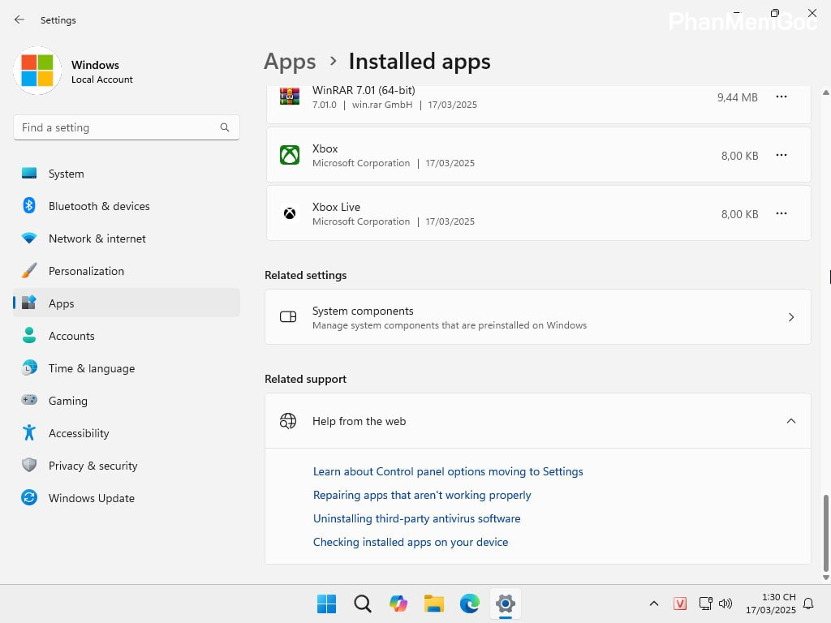This screenshot has width=831, height=623.
Task: Open System components settings
Action: point(537,317)
